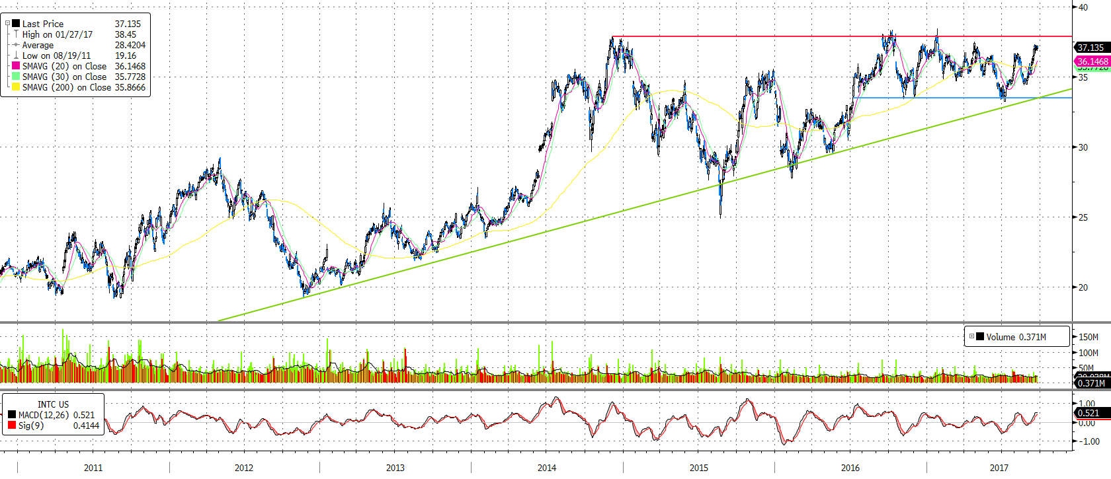Click the 'Sig(9)' legend label
The image size is (1111, 479).
[x=31, y=425]
